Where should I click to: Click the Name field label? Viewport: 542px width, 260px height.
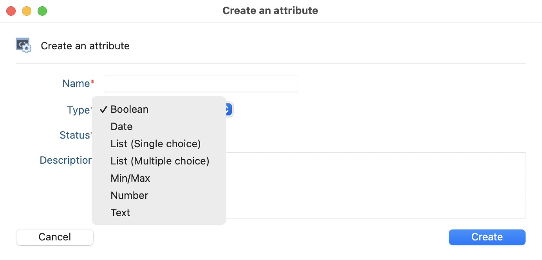(76, 83)
